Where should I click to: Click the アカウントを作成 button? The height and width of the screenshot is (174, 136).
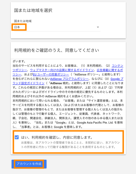[x=29, y=164]
